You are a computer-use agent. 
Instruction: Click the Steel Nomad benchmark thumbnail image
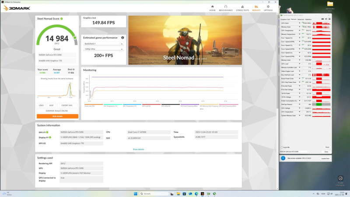[x=185, y=40]
